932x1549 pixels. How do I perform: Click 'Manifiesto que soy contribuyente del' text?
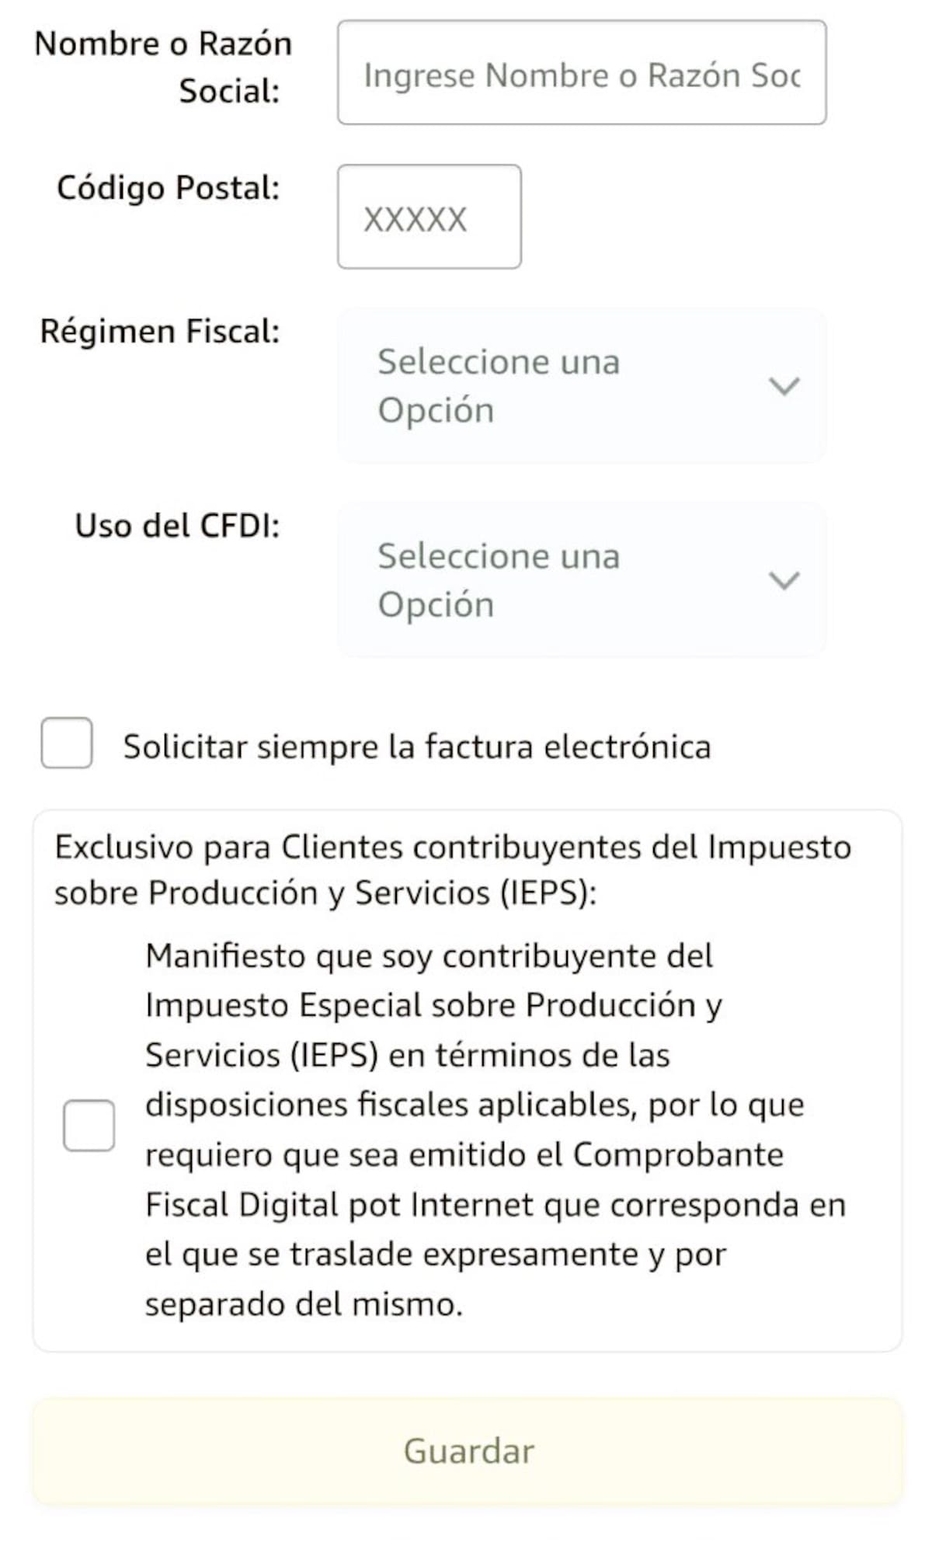(429, 956)
